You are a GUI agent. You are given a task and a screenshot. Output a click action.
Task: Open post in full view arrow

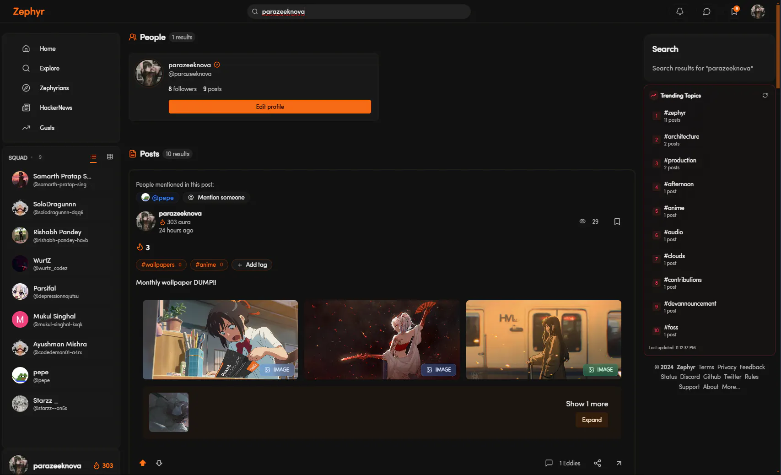[x=619, y=463]
